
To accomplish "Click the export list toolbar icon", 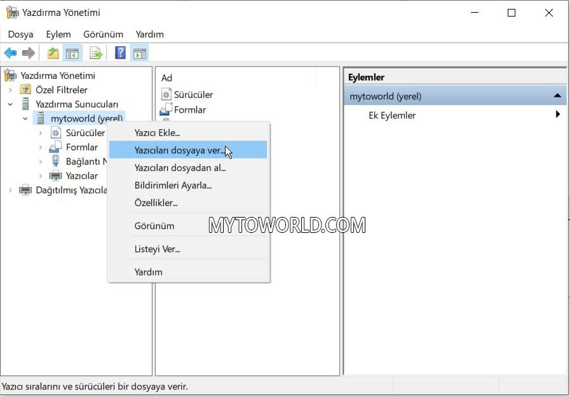I will tap(96, 53).
